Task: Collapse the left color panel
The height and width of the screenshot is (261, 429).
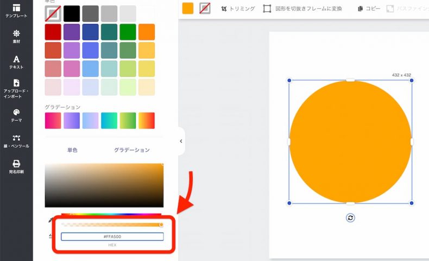Action: (181, 141)
